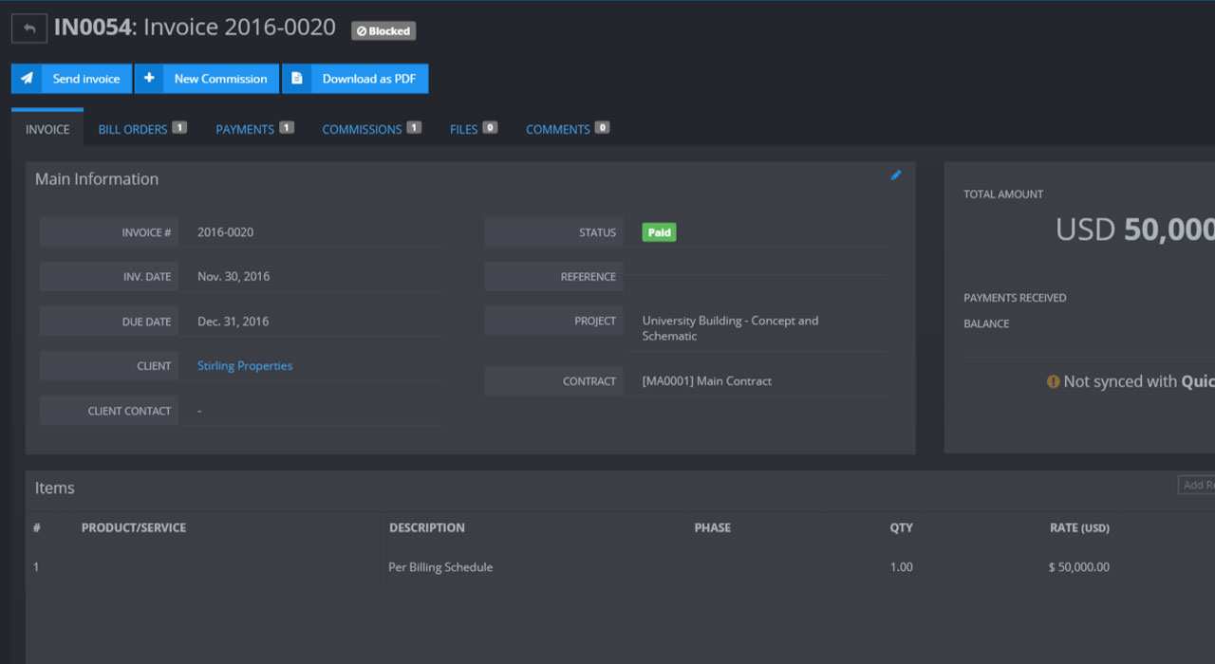
Task: Click due date Dec. 31, 2016
Action: 233,322
